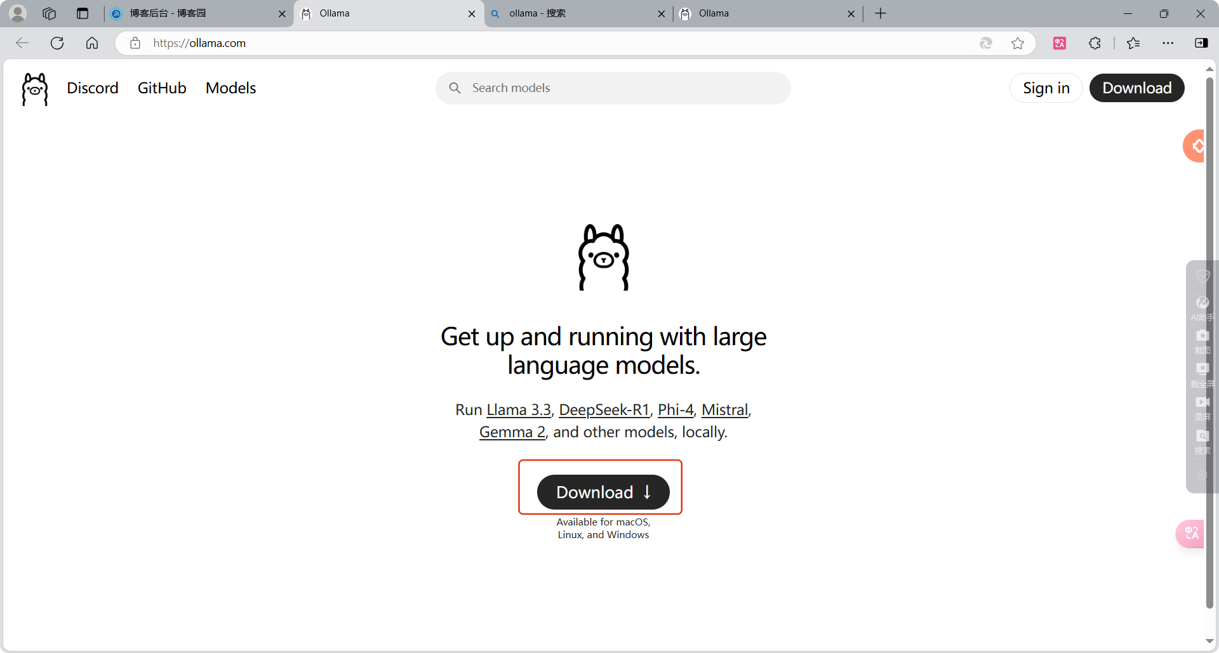Image resolution: width=1219 pixels, height=653 pixels.
Task: Go to the browser home page
Action: (x=92, y=43)
